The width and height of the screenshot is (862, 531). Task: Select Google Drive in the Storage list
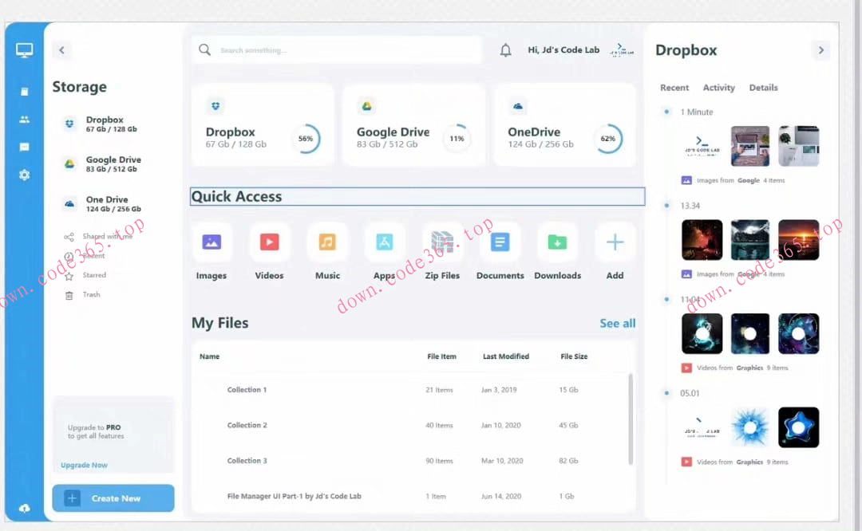pyautogui.click(x=101, y=163)
